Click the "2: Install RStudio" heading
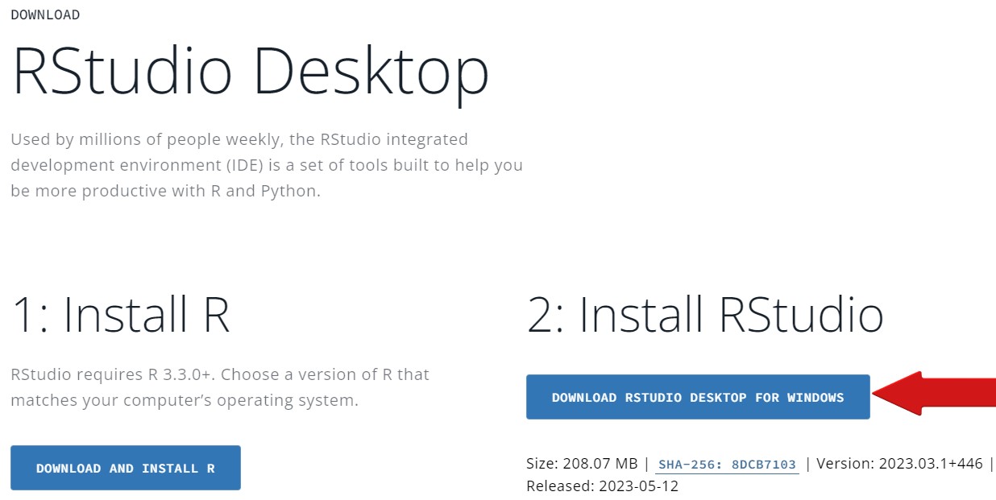Viewport: 996px width, 500px height. coord(705,314)
